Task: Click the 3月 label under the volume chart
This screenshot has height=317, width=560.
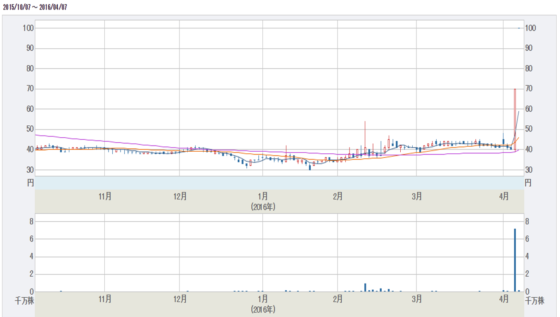Action: [x=417, y=298]
